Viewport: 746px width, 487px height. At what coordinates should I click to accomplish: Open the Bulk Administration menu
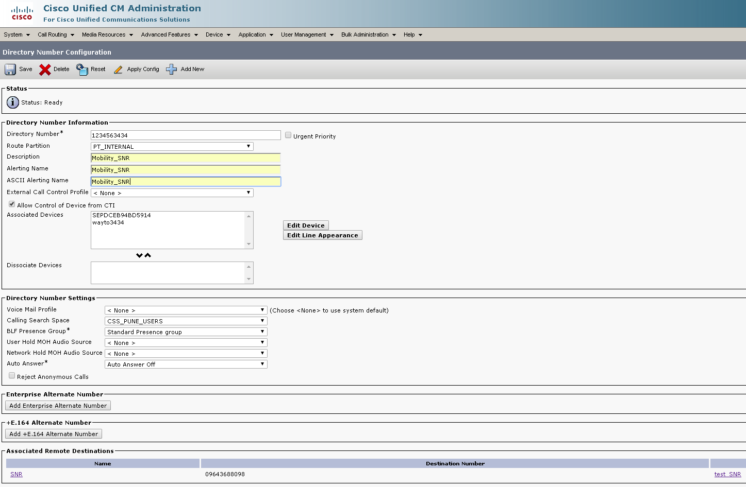[x=369, y=34]
